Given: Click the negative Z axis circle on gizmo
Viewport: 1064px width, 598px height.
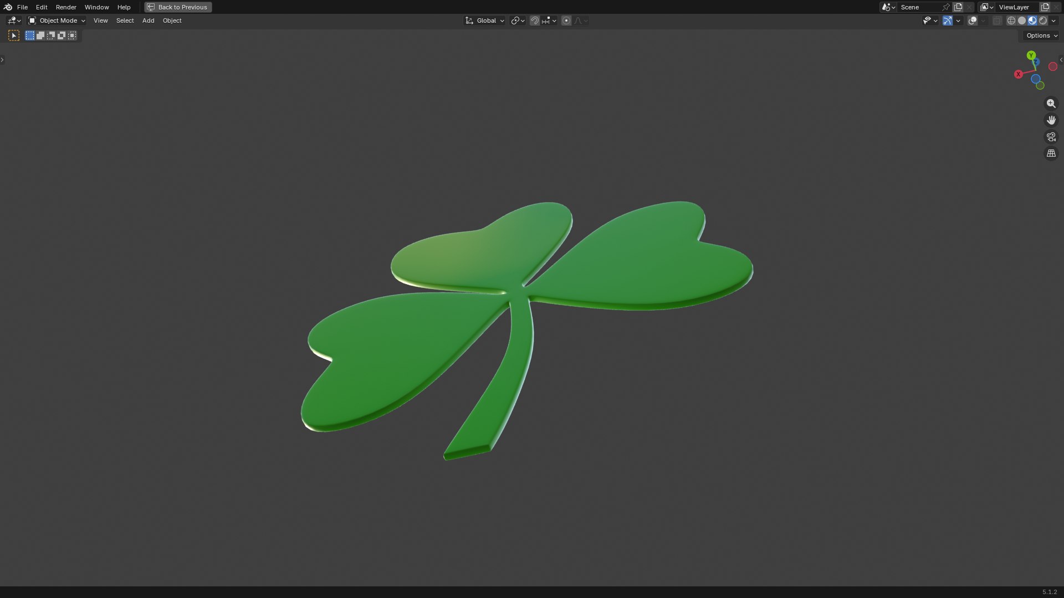Looking at the screenshot, I should pos(1036,79).
